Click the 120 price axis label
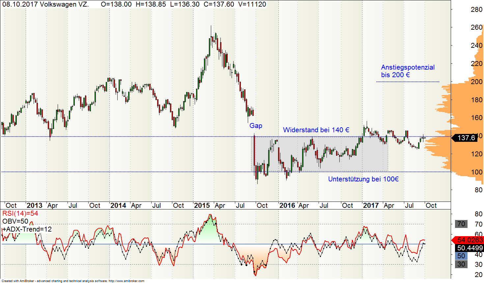Viewport: 484px width, 283px height. [x=476, y=154]
